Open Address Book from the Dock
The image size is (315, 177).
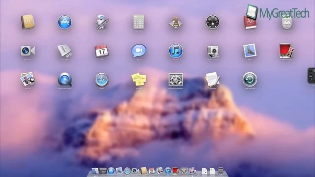[x=144, y=171]
